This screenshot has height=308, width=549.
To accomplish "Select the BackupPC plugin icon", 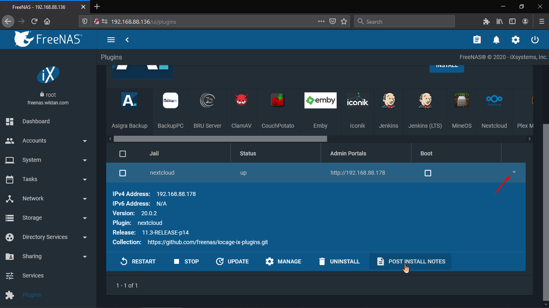I will tap(171, 100).
